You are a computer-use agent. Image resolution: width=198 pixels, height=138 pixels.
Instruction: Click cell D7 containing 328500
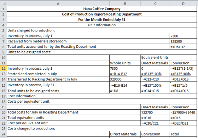pos(183,41)
